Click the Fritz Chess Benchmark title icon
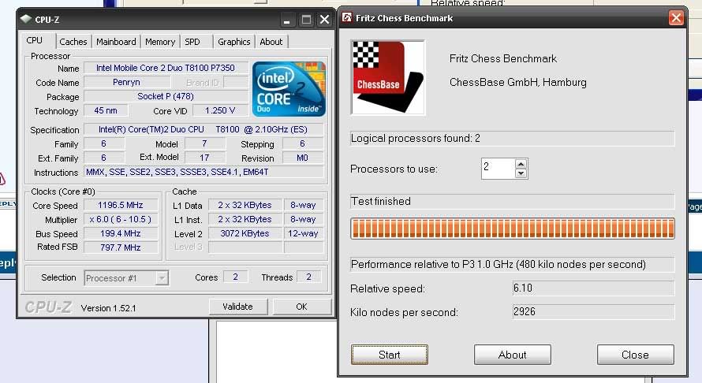Image resolution: width=702 pixels, height=383 pixels. point(347,18)
